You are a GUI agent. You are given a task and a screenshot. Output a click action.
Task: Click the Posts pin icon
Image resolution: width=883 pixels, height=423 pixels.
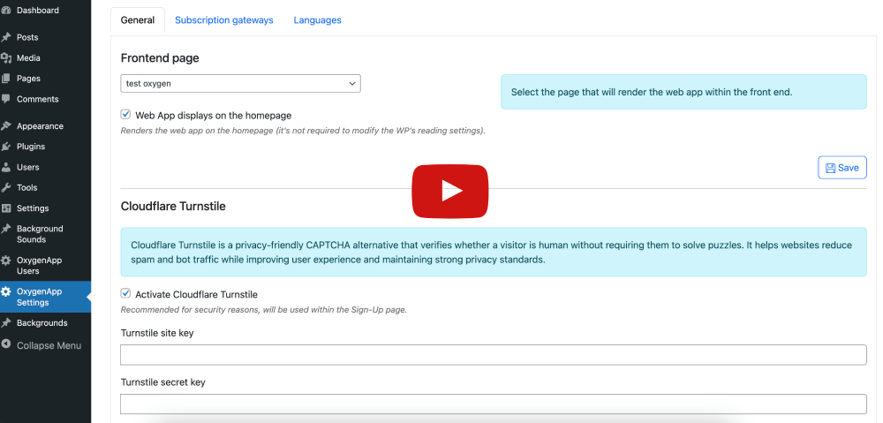(6, 37)
